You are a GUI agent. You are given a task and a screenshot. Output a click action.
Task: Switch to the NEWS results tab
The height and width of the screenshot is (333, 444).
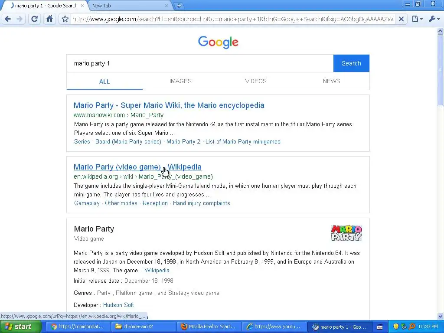[331, 81]
